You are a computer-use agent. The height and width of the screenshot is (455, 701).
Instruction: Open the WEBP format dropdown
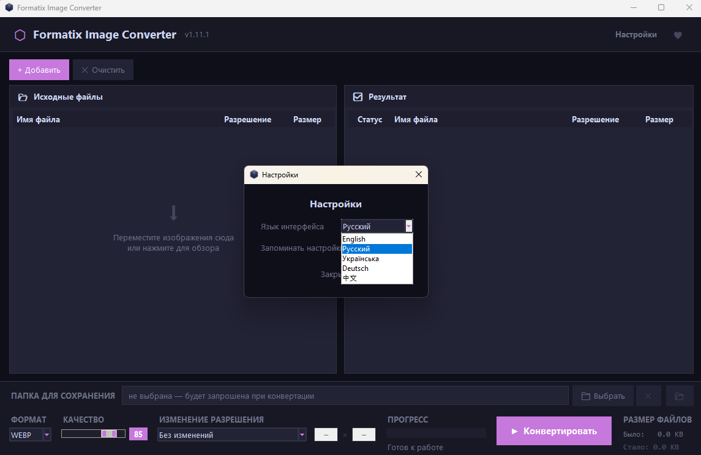pos(30,434)
